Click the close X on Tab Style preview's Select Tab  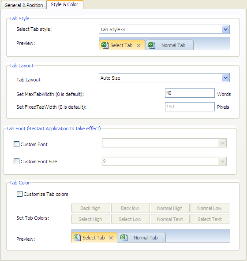point(138,45)
